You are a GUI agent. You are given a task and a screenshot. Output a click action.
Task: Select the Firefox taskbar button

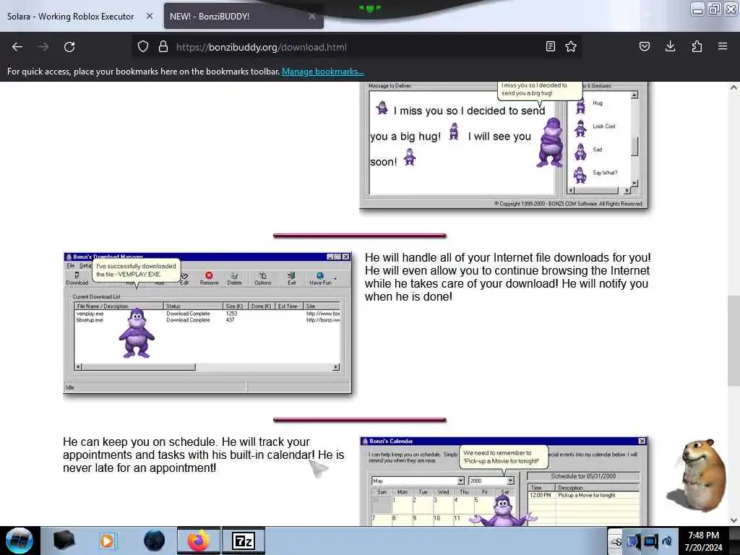click(x=199, y=541)
